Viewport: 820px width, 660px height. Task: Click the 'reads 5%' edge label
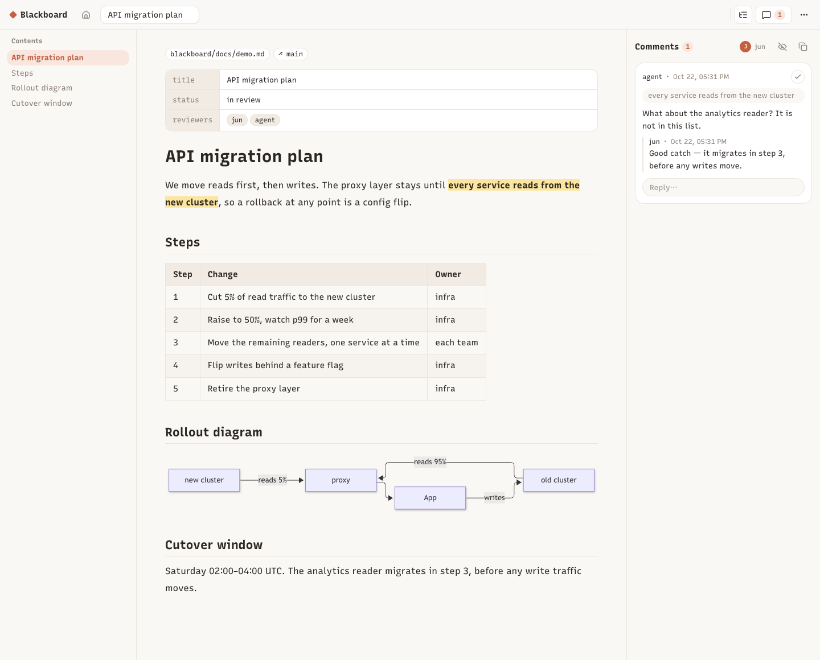(x=272, y=480)
